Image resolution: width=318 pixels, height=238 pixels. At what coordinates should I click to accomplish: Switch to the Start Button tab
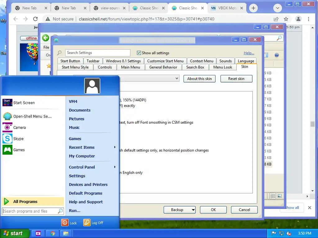70,61
